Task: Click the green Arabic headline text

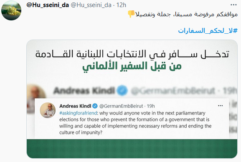Action: pos(132,66)
